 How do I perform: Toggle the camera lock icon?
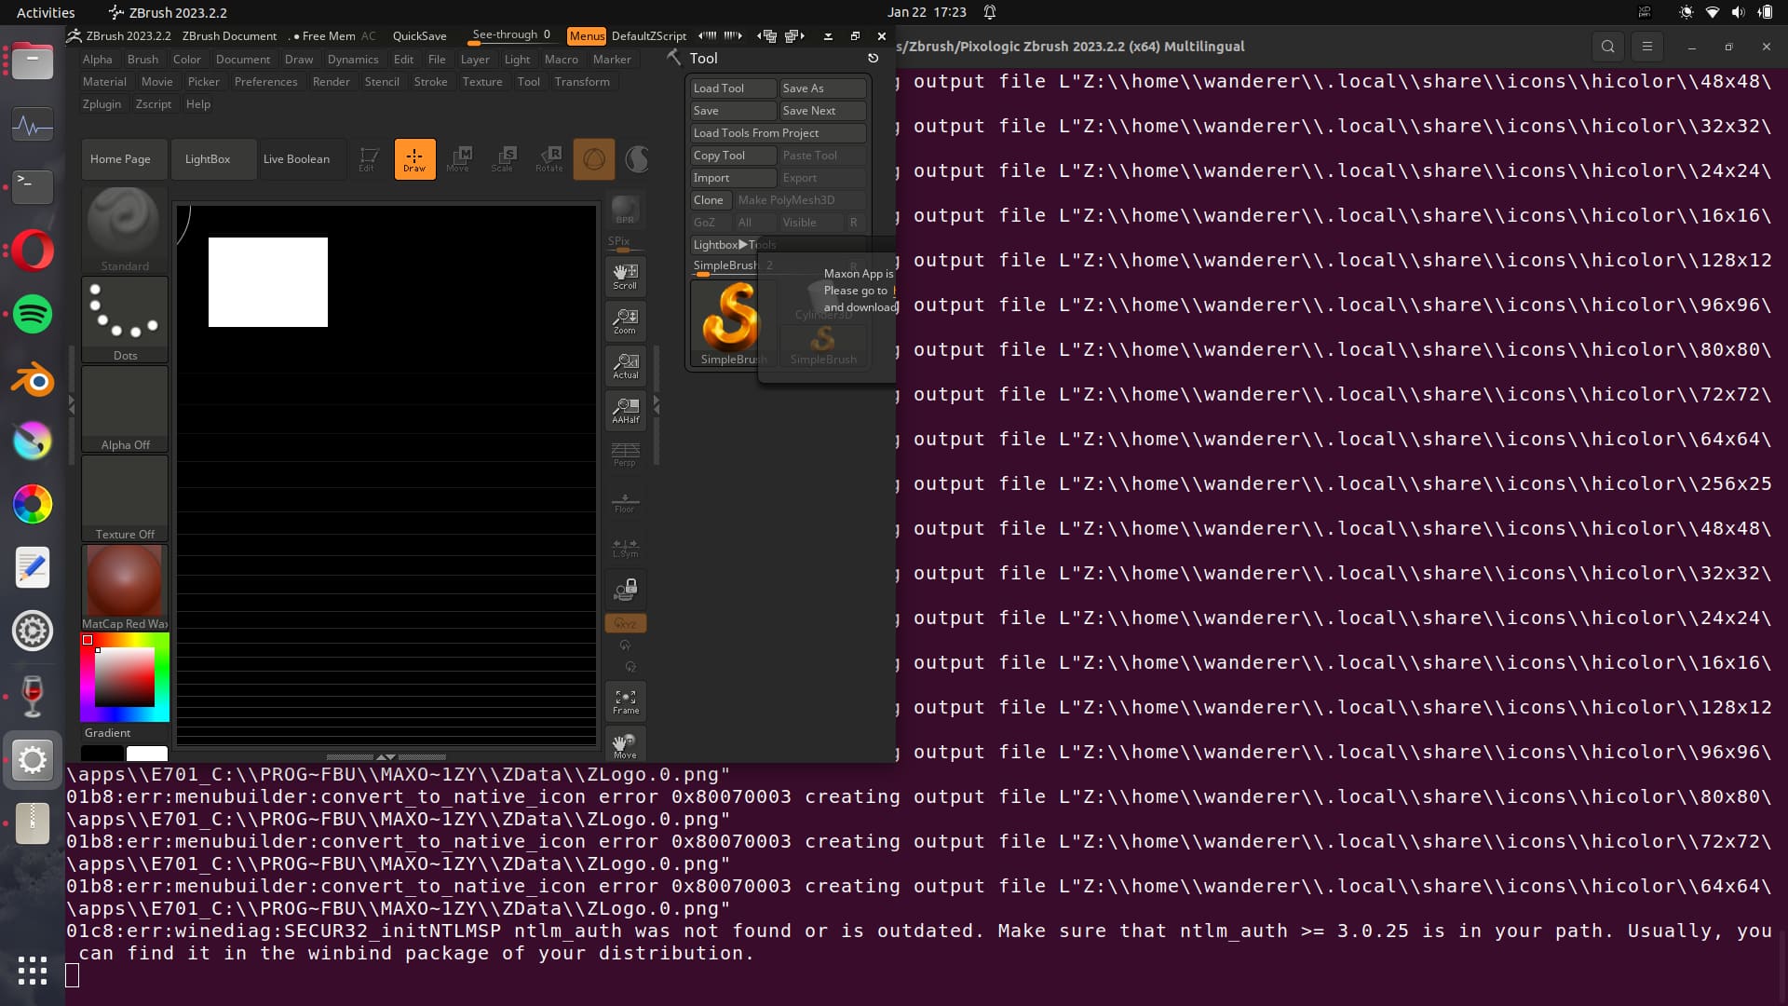pos(625,590)
